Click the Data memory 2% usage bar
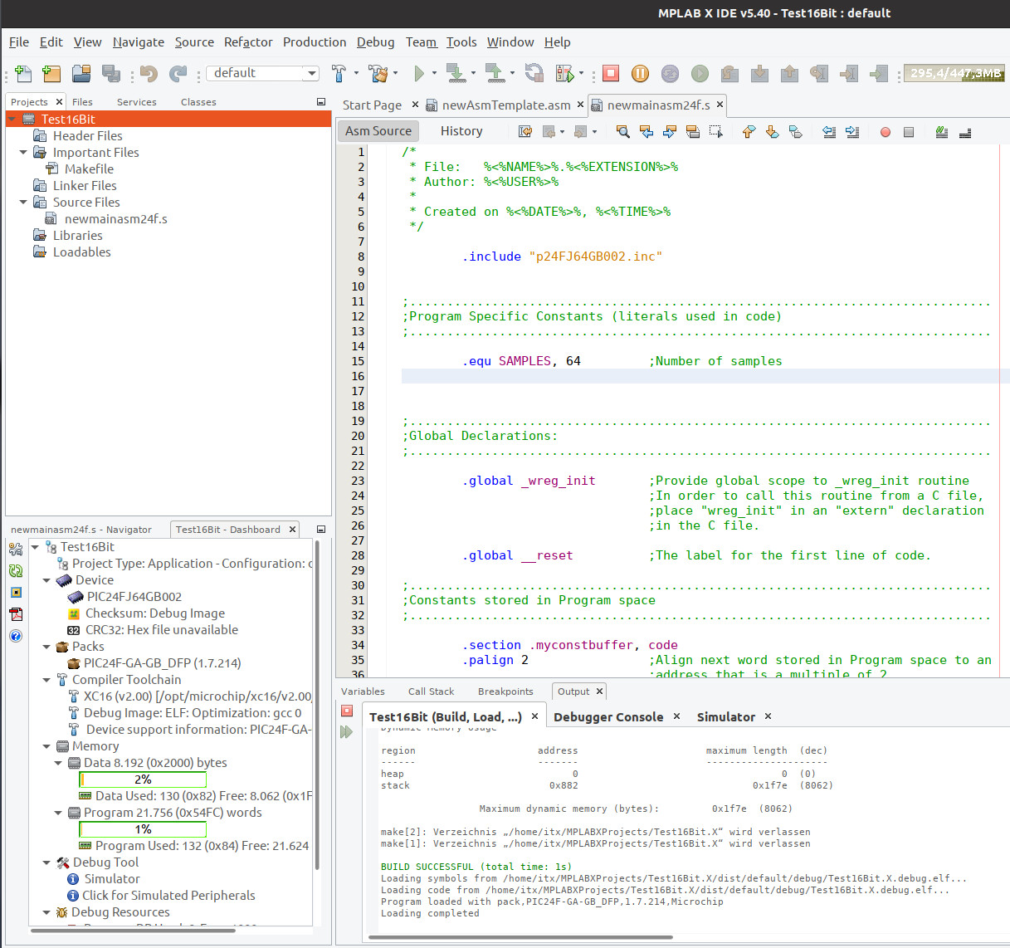This screenshot has height=948, width=1010. pos(143,779)
